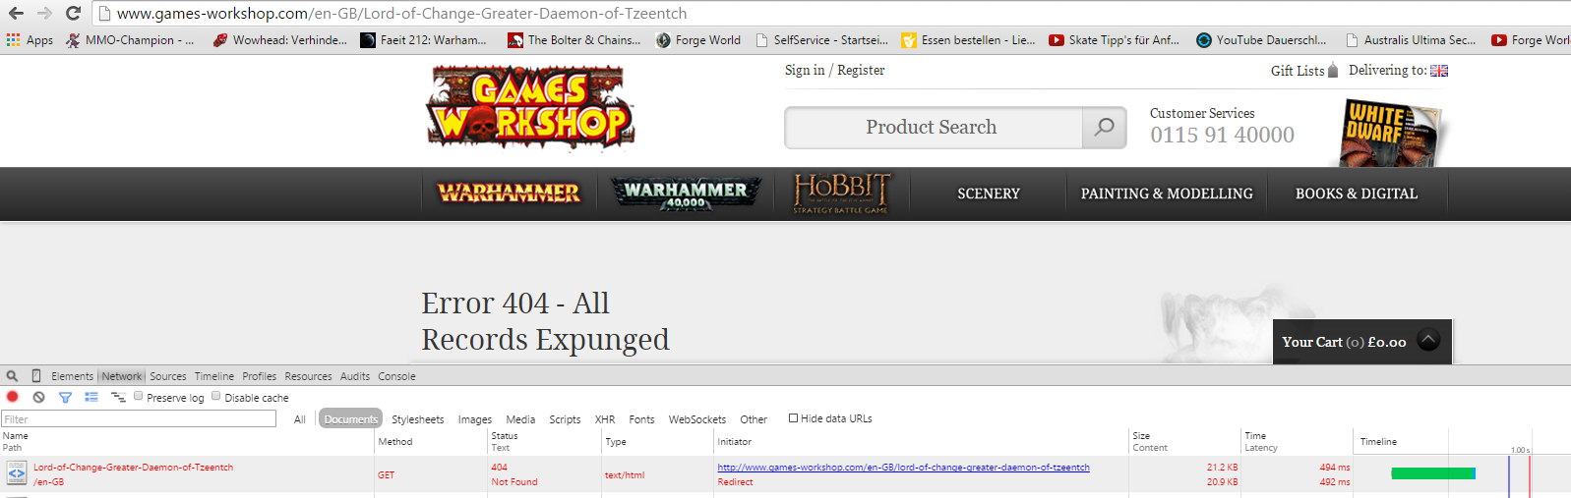Go back using the browser back arrow
This screenshot has width=1571, height=498.
coord(16,13)
